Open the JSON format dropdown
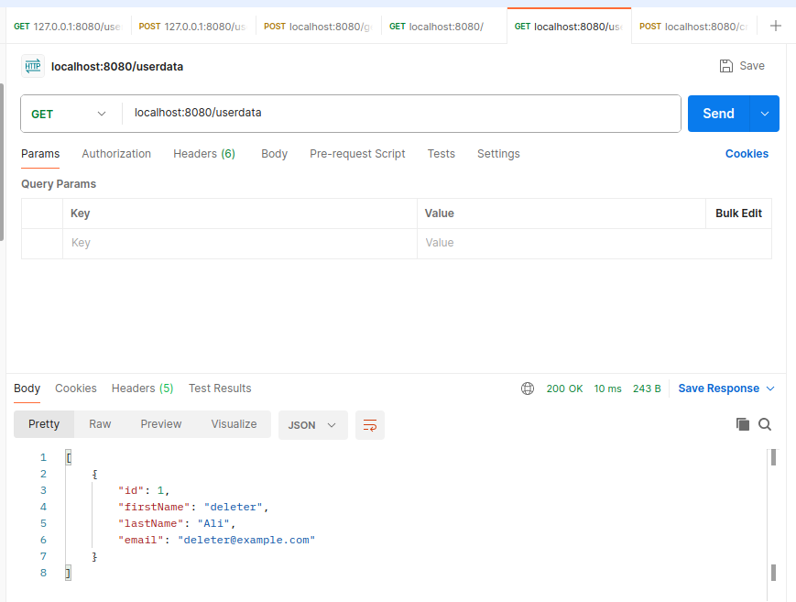Viewport: 796px width, 602px height. point(312,424)
